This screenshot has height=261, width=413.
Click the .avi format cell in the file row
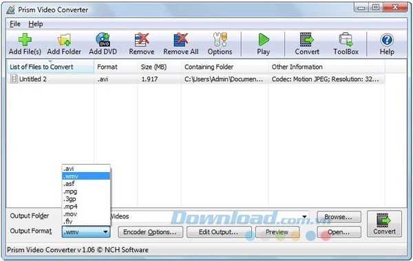pos(103,79)
